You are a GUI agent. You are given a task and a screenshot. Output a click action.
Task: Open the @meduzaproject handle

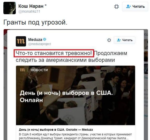(x=40, y=44)
